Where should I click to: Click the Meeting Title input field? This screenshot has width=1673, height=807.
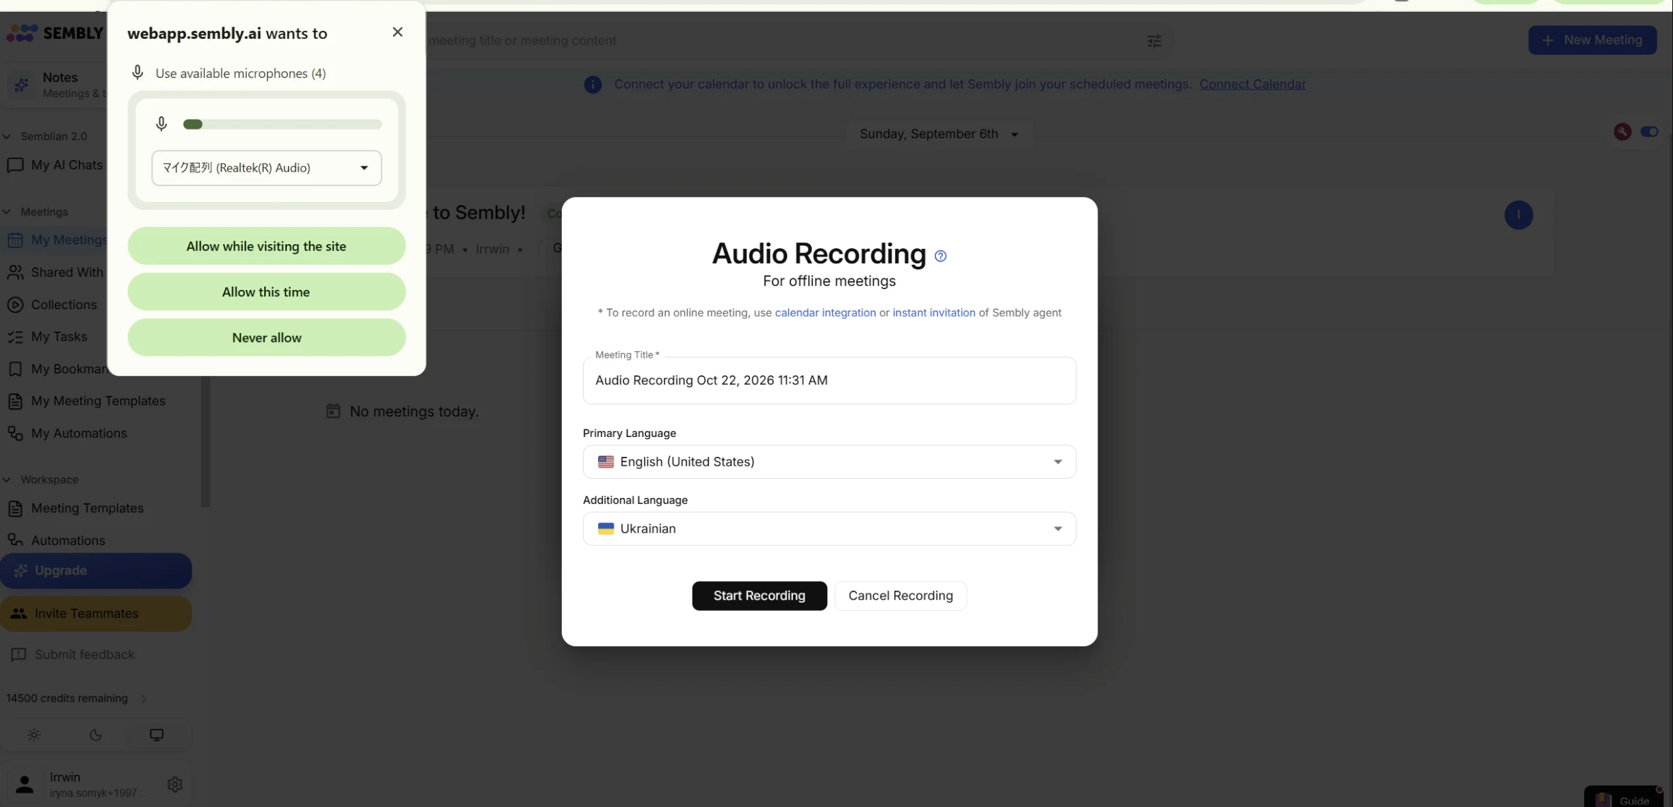tap(829, 380)
